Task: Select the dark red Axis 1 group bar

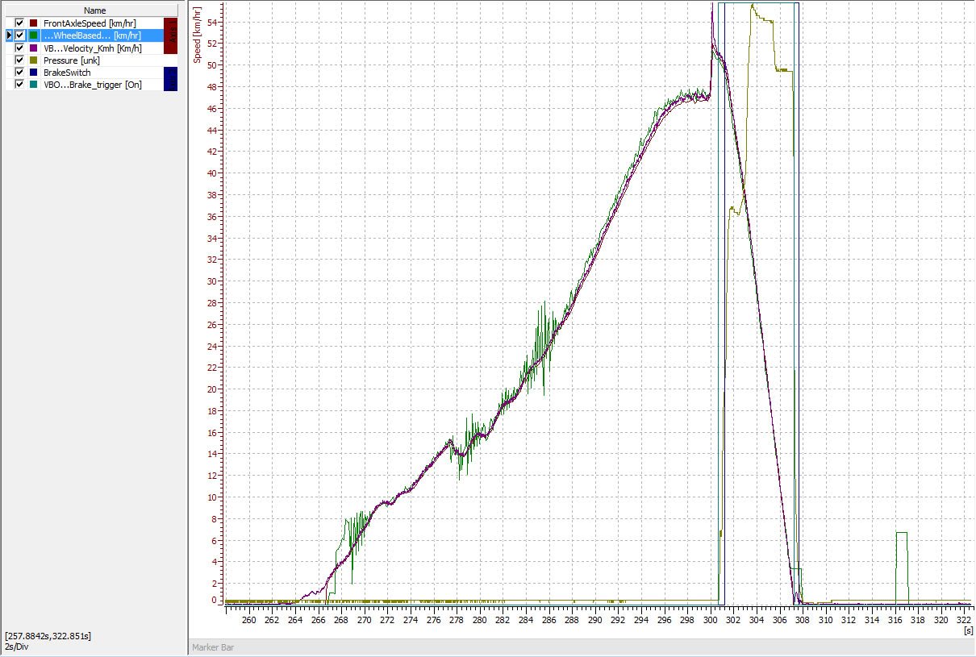Action: 170,35
